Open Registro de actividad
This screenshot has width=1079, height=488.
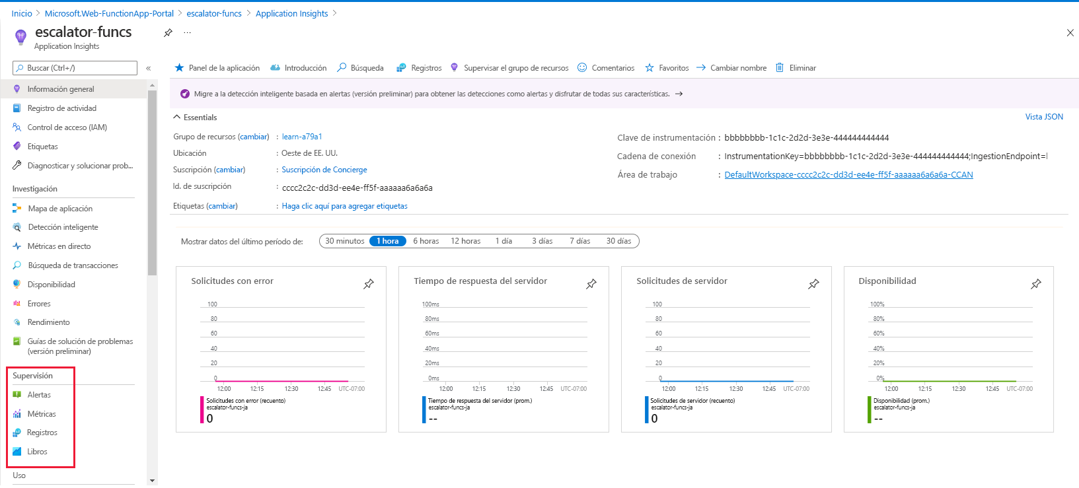pyautogui.click(x=73, y=108)
